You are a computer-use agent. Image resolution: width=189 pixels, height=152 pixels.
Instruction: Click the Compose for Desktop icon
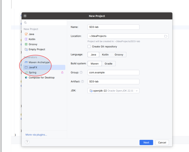[x=26, y=77]
